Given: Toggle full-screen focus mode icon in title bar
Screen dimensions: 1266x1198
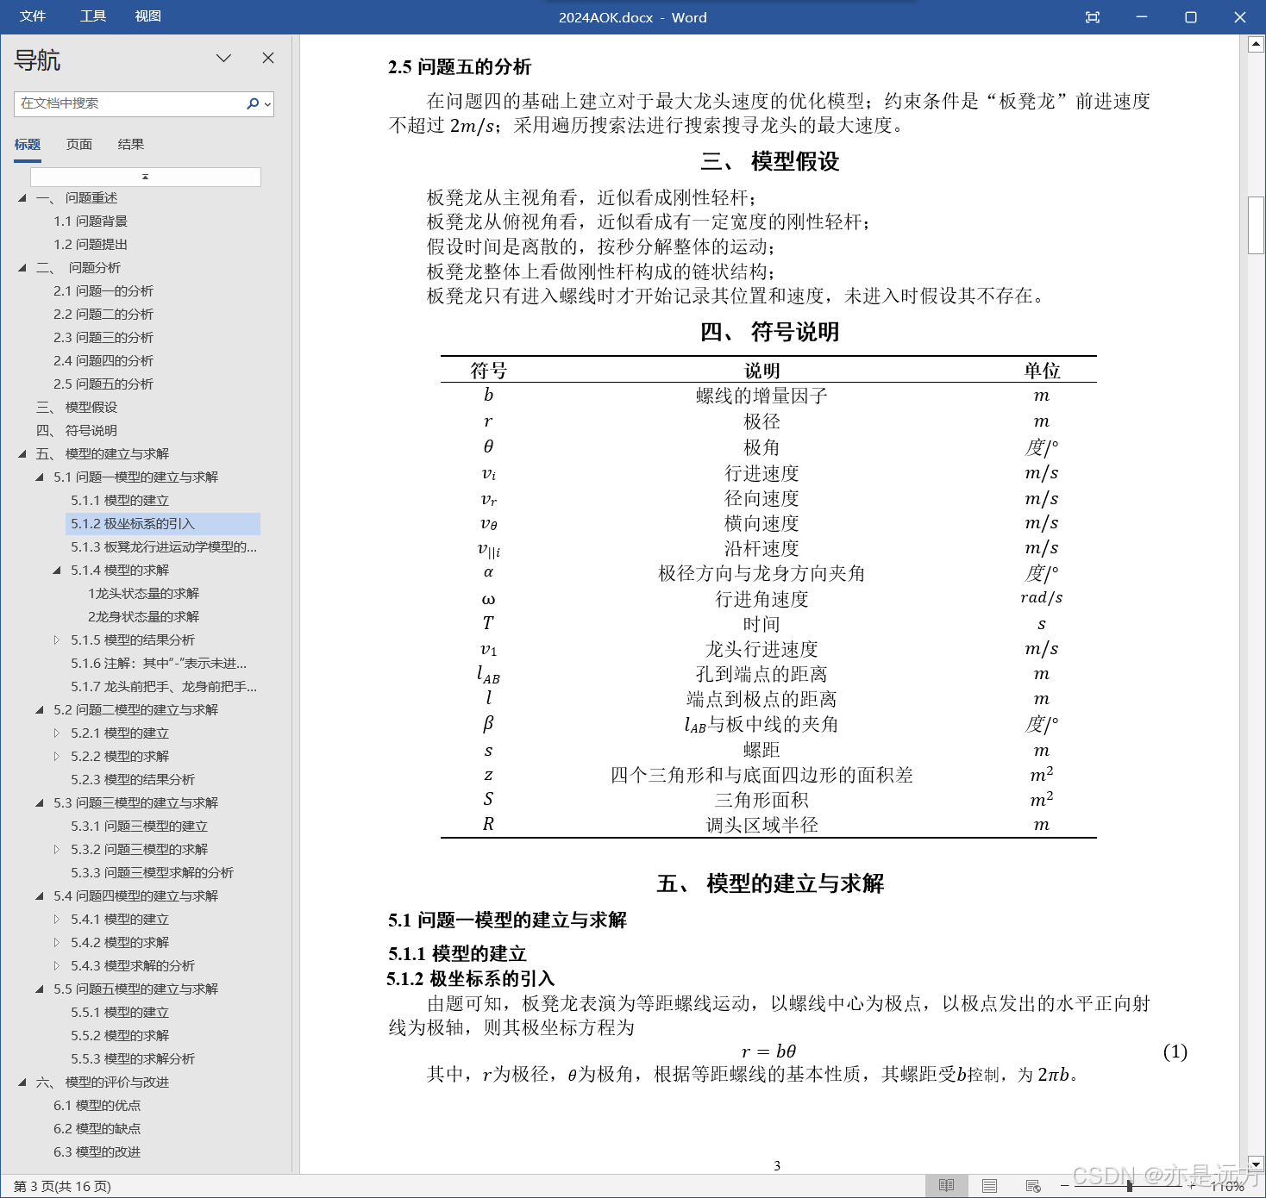Looking at the screenshot, I should pos(1093,17).
